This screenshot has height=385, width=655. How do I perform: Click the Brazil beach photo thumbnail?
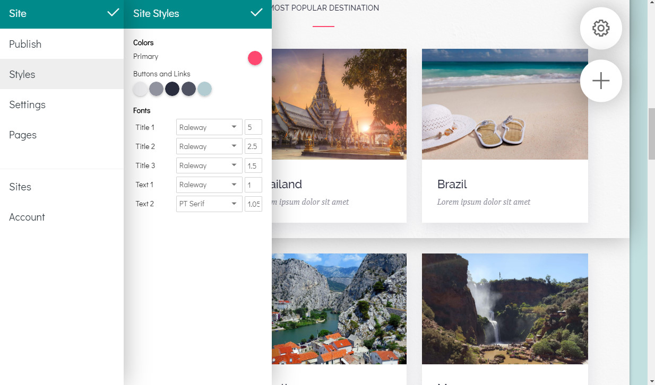pyautogui.click(x=505, y=104)
